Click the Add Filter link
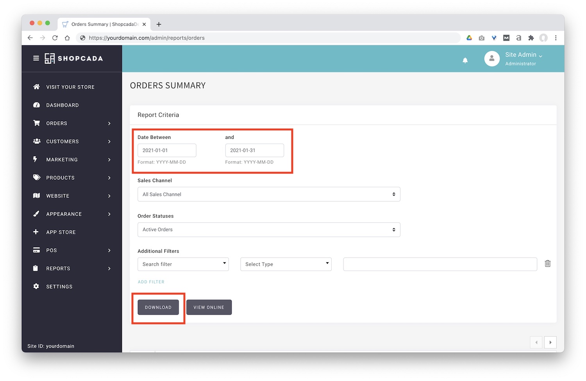This screenshot has width=586, height=381. click(x=151, y=282)
